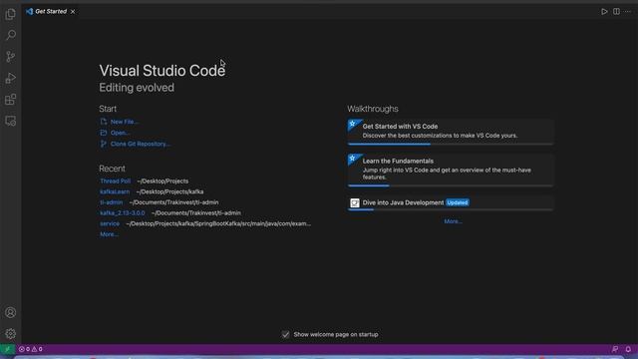Viewport: 638px width, 359px height.
Task: Toggle Show welcome page on startup checkbox
Action: click(x=286, y=335)
